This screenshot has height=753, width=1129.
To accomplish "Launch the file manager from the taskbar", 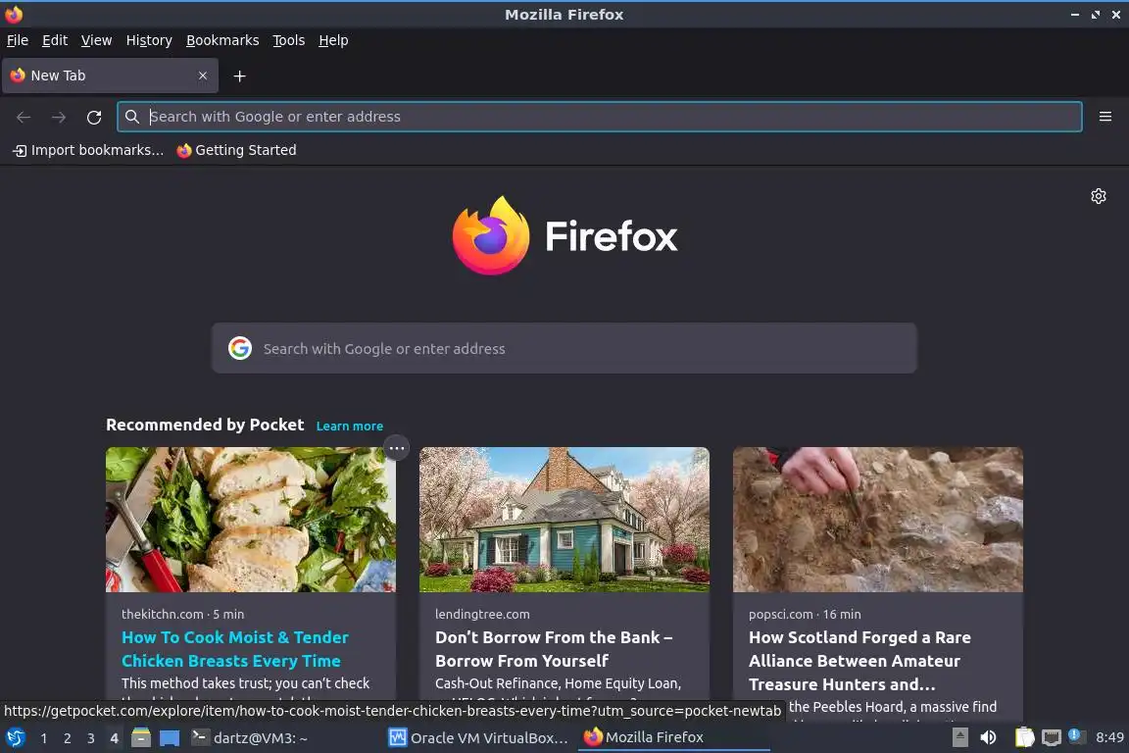I will click(141, 738).
